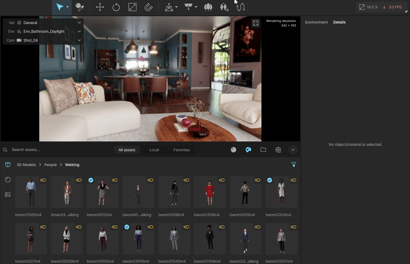410x264 pixels.
Task: Open the asset folder icon
Action: (263, 150)
